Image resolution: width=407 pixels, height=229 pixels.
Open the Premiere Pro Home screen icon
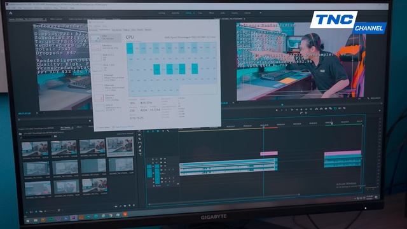(11, 13)
